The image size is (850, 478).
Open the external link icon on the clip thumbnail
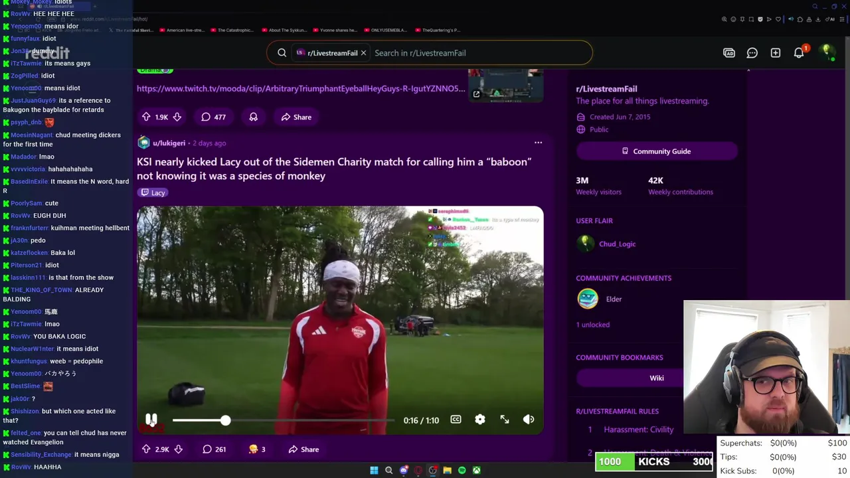pyautogui.click(x=476, y=94)
